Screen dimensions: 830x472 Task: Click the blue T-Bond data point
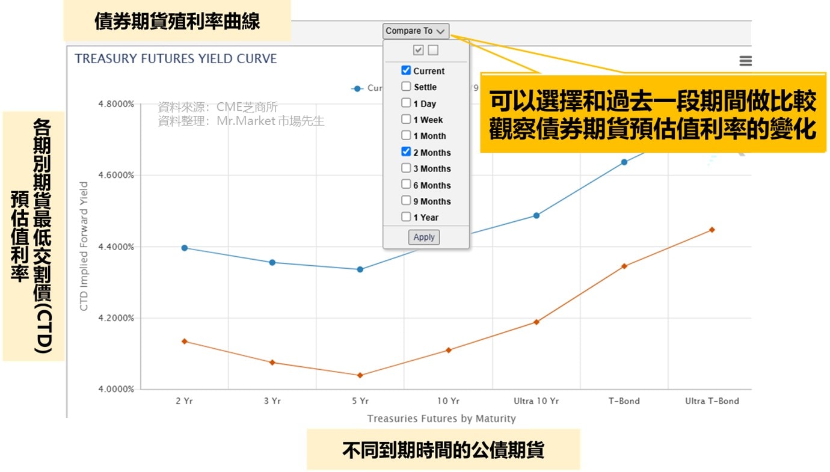(x=624, y=161)
